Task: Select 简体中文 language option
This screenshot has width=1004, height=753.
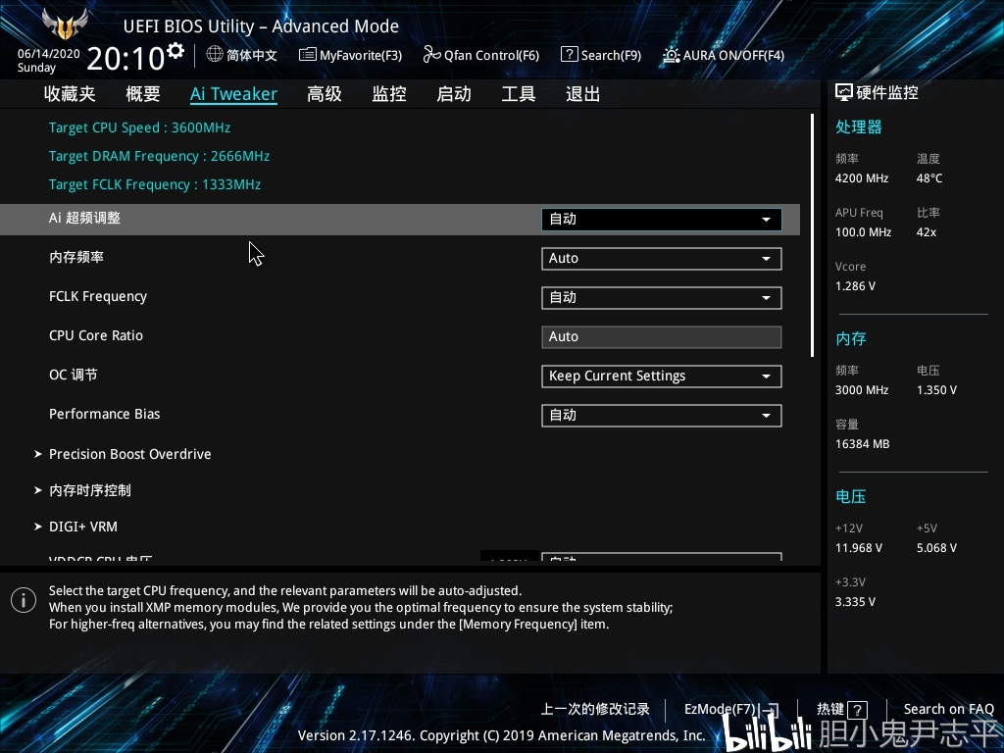Action: (252, 55)
